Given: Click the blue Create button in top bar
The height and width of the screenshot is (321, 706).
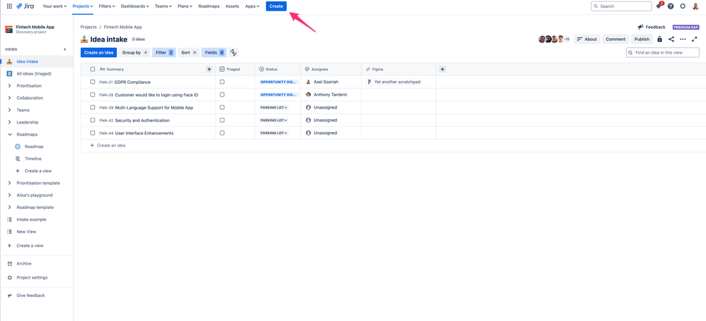Looking at the screenshot, I should coord(276,6).
